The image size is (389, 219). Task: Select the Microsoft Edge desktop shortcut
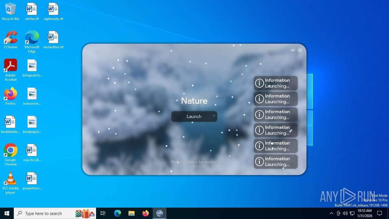(x=32, y=42)
